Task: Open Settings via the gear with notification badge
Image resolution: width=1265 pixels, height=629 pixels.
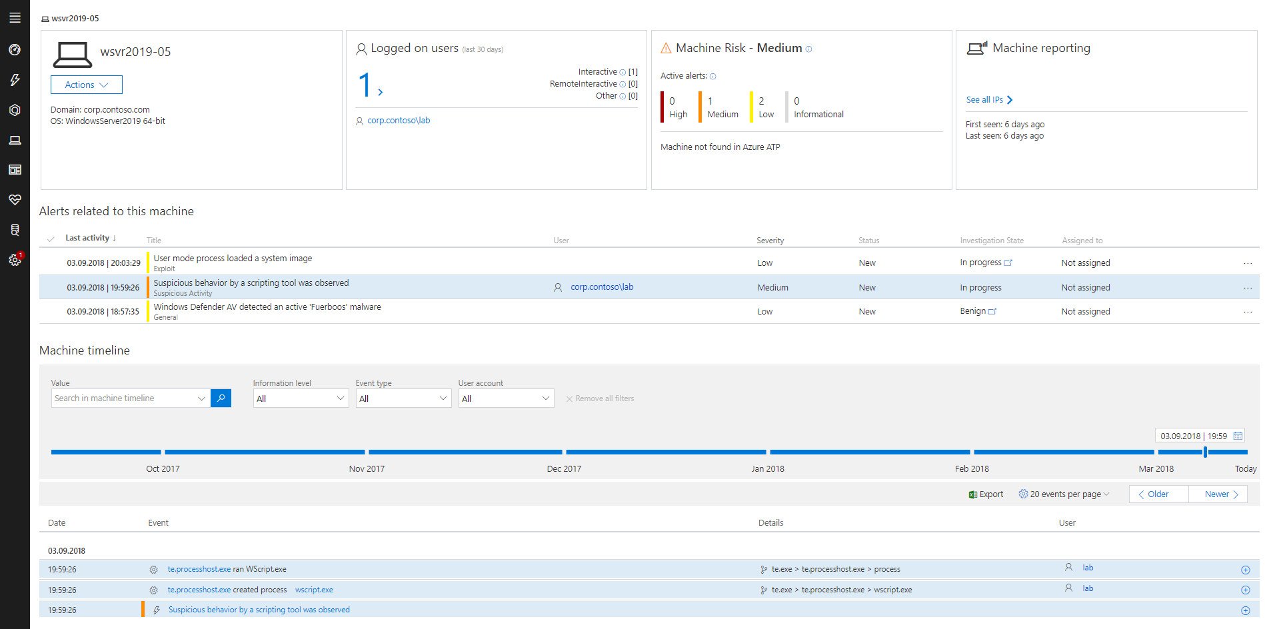Action: point(15,260)
